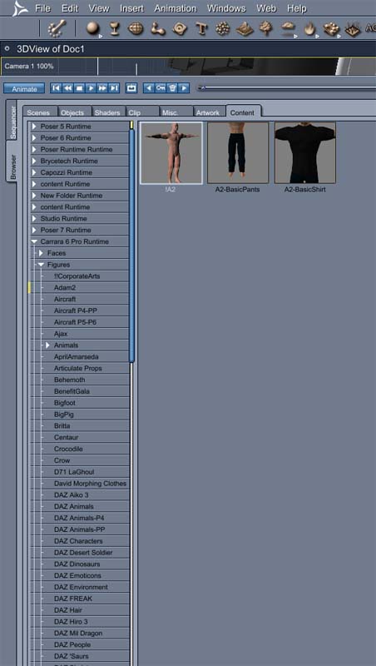Viewport: 376px width, 666px height.
Task: Select the sphere primitive tool
Action: click(x=92, y=28)
